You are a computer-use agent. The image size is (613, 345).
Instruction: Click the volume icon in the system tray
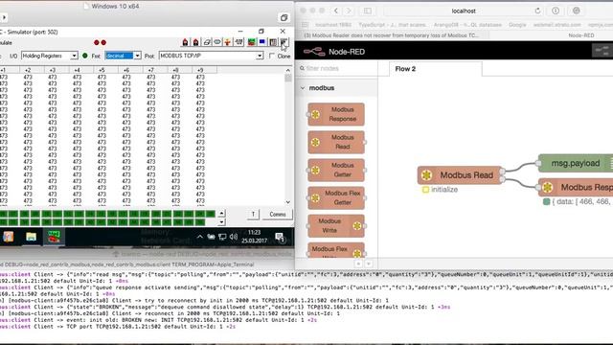[x=234, y=237]
